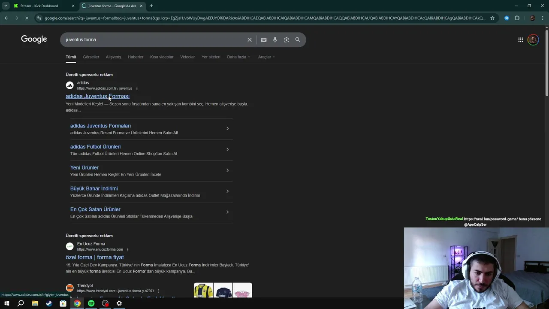
Task: Open the on-screen keyboard input tool
Action: tap(263, 39)
